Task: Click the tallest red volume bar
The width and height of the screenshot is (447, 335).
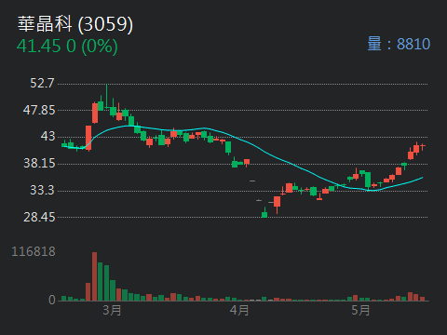Action: pos(94,276)
